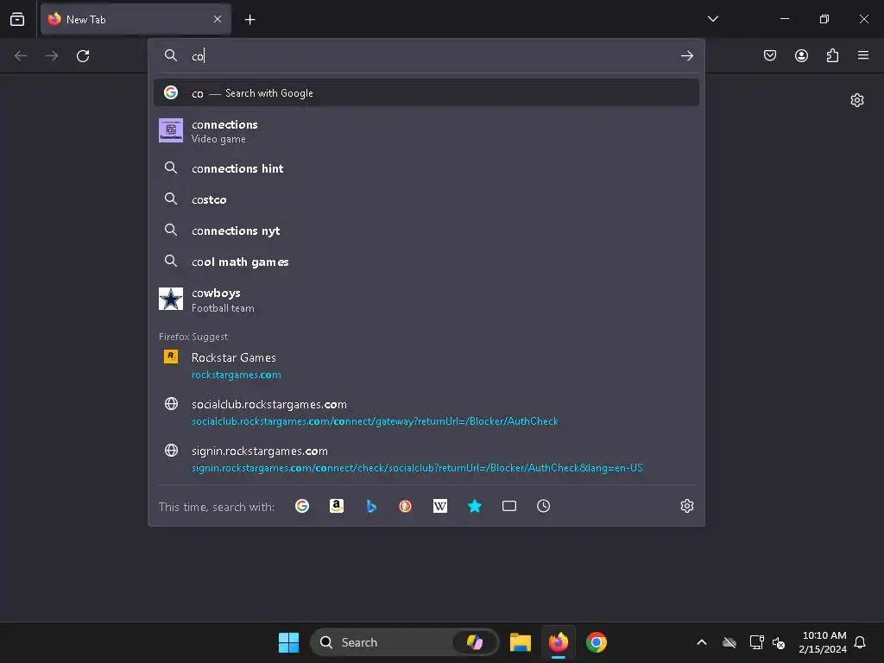
Task: Open Save to Pocket icon
Action: click(770, 55)
